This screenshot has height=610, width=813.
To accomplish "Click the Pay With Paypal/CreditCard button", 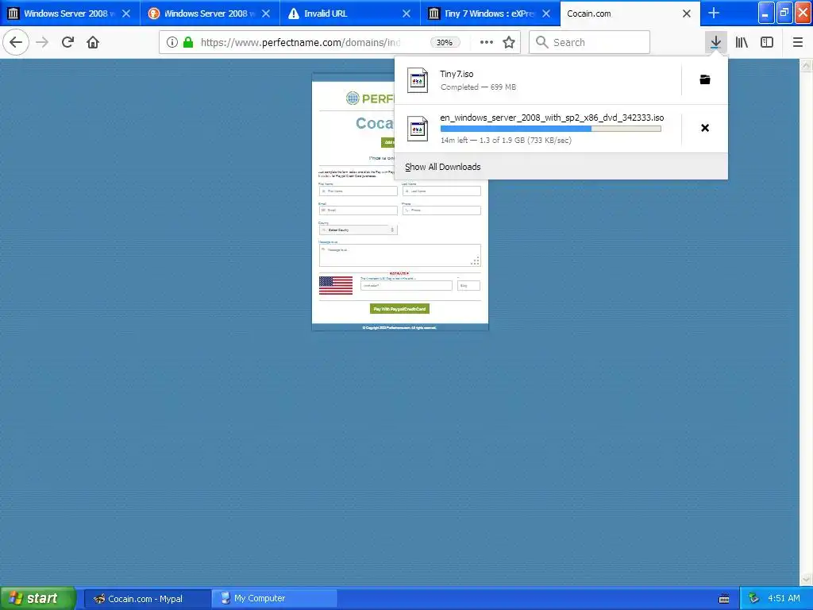I will [x=400, y=309].
